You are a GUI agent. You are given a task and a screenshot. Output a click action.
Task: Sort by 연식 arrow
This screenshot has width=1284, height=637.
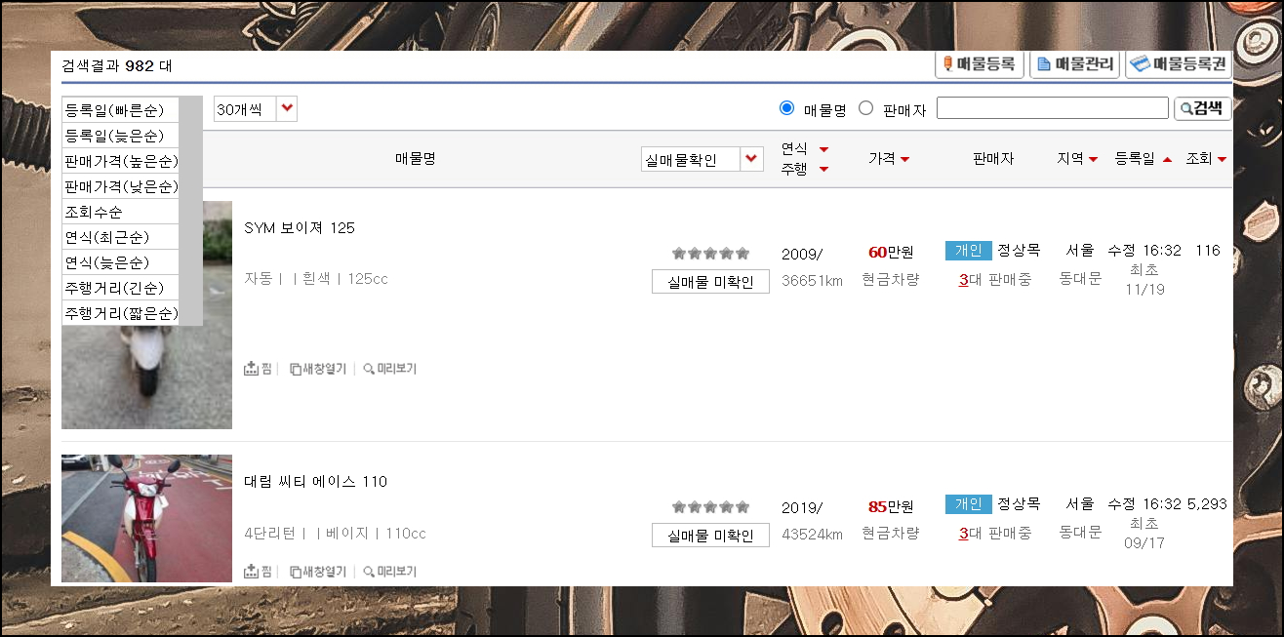[823, 149]
